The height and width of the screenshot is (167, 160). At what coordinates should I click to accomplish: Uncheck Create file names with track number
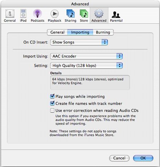tap(52, 103)
